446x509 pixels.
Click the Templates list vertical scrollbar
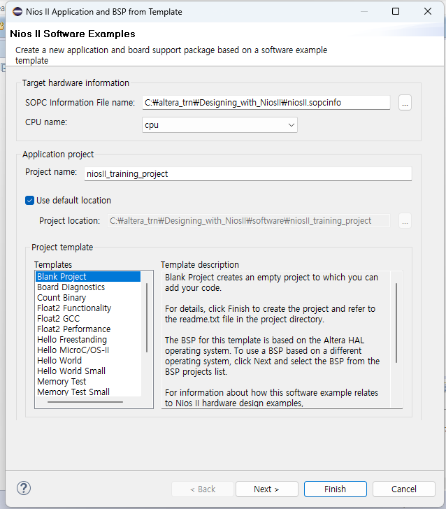point(147,317)
